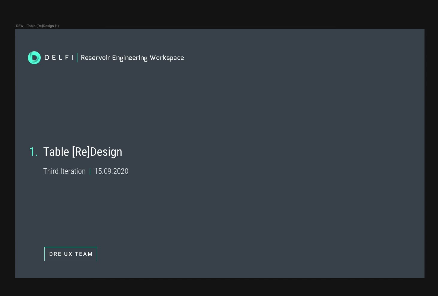Click the teal swirl inside the logo circle
This screenshot has width=438, height=296.
coord(34,58)
